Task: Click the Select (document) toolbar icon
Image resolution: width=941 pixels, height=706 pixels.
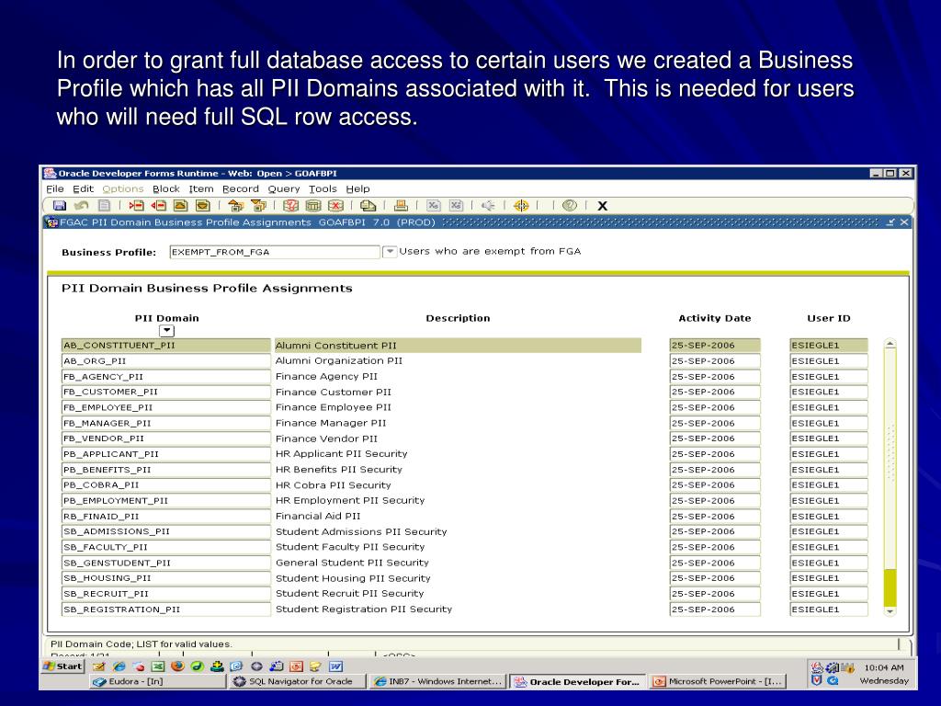Action: (x=105, y=205)
